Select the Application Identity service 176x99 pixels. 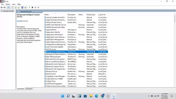click(x=76, y=32)
